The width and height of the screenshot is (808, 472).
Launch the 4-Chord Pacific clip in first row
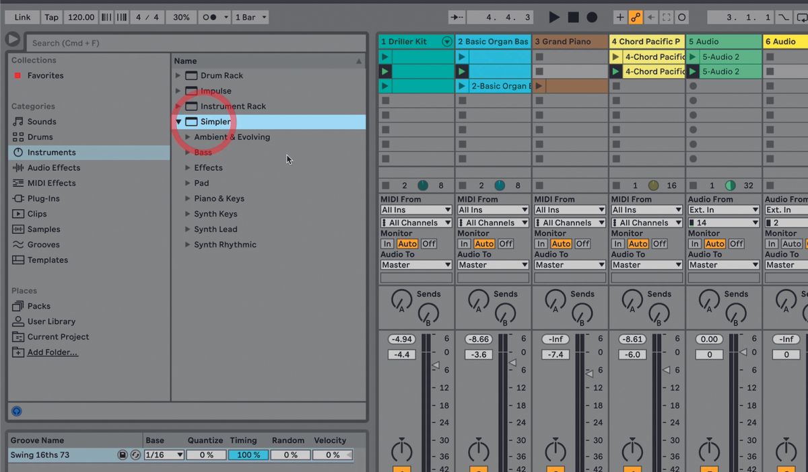coord(615,57)
